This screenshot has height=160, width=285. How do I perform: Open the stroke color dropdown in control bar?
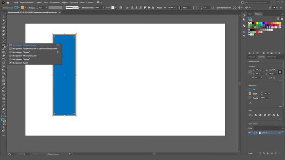tap(25, 8)
